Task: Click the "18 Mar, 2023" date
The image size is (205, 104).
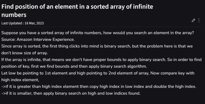Action: (x=34, y=23)
